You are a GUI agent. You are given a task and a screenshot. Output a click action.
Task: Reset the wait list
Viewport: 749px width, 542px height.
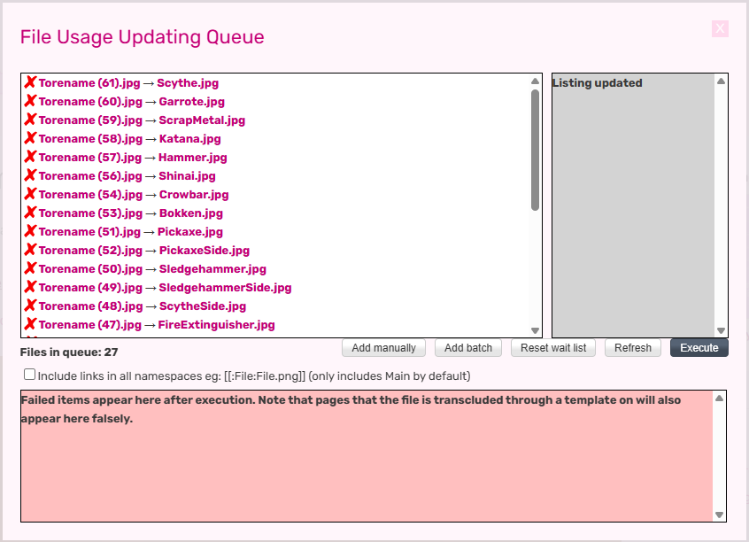(x=552, y=348)
